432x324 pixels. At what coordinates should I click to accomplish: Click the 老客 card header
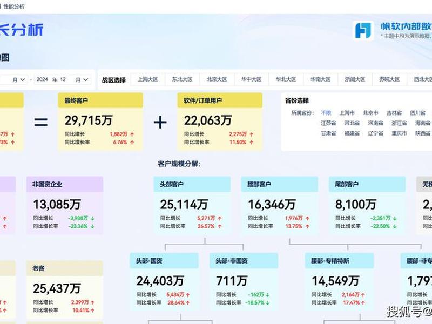65,268
